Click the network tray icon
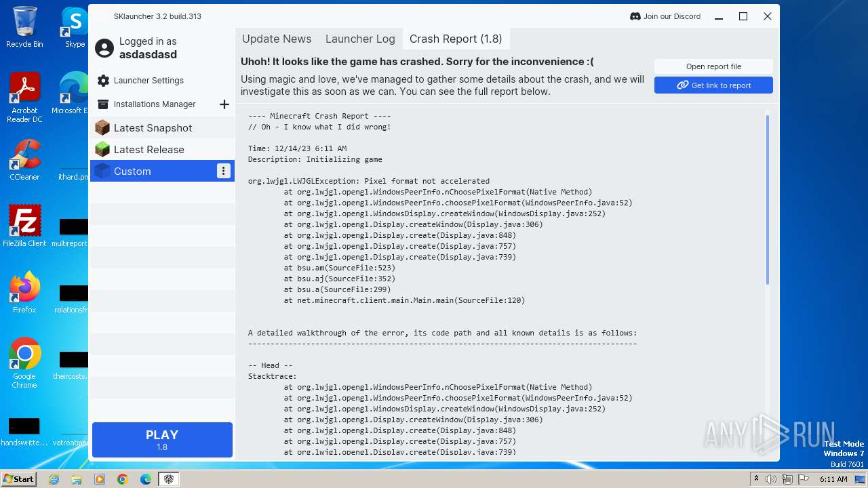Image resolution: width=868 pixels, height=488 pixels. point(787,479)
